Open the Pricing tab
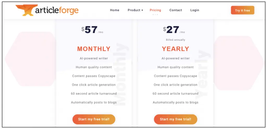The width and height of the screenshot is (267, 129). click(x=155, y=10)
